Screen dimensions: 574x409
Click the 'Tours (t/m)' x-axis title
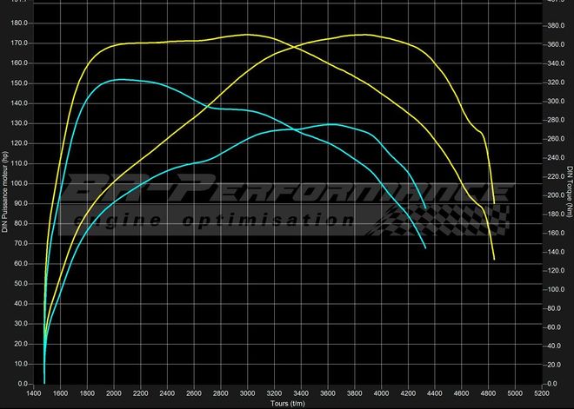(287, 404)
